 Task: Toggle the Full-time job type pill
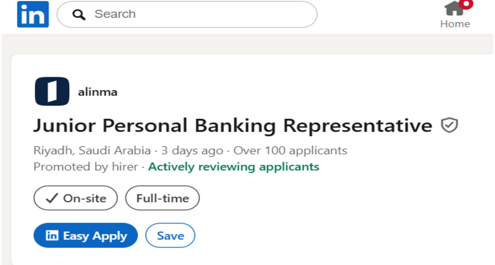[x=162, y=198]
